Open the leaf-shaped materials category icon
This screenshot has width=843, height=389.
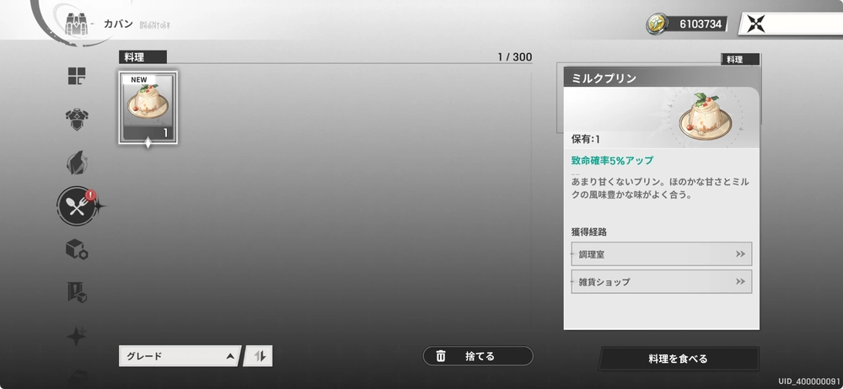pyautogui.click(x=77, y=163)
